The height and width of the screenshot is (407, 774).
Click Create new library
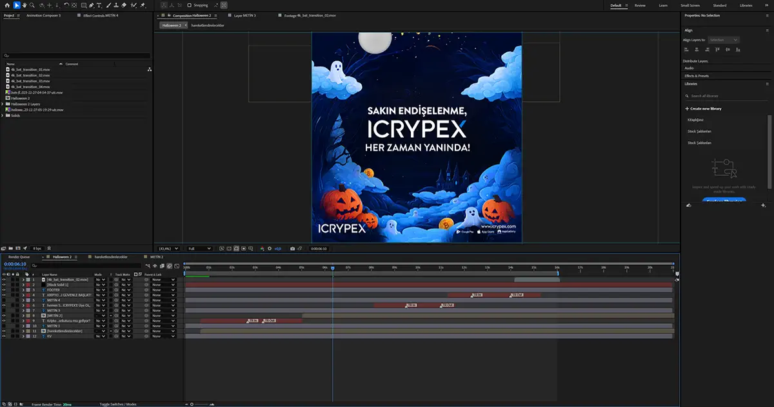pos(704,109)
